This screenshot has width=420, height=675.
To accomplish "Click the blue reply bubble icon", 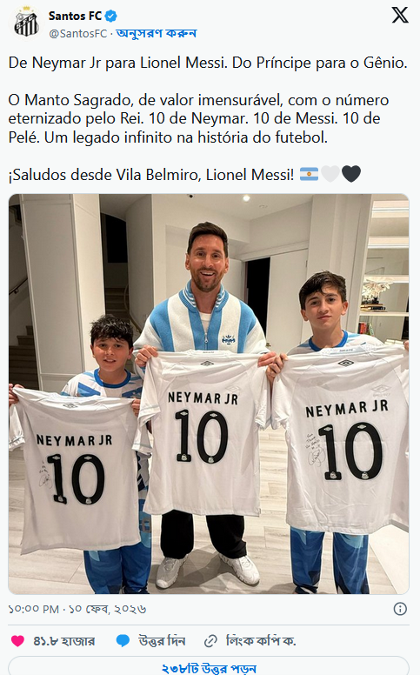I will pyautogui.click(x=123, y=641).
